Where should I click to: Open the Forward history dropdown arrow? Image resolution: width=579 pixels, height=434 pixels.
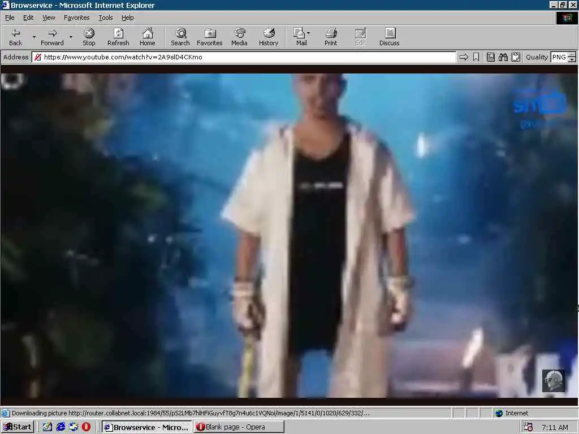pyautogui.click(x=71, y=37)
